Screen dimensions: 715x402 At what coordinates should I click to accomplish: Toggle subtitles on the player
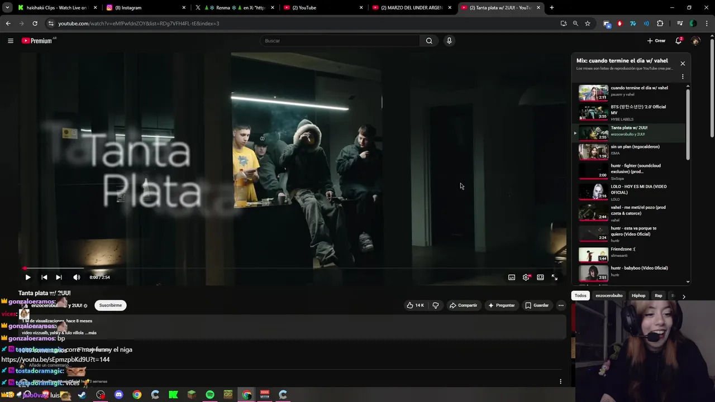512,277
